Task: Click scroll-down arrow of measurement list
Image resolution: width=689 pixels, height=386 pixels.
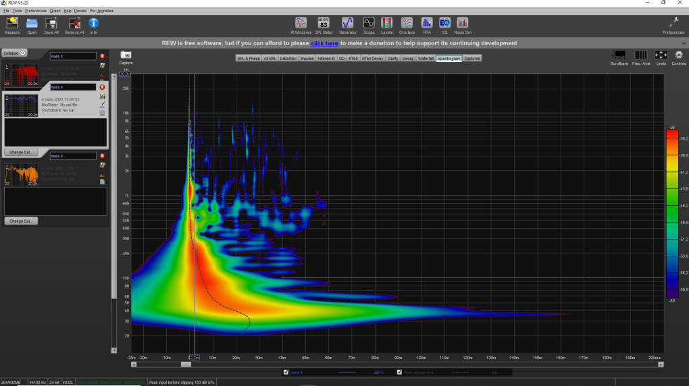Action: click(113, 350)
